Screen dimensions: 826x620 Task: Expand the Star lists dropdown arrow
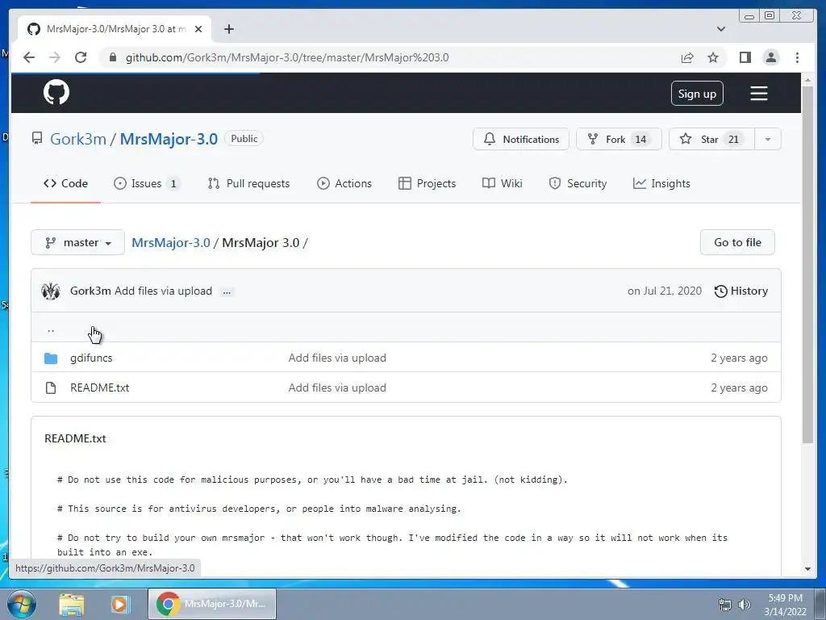point(768,139)
